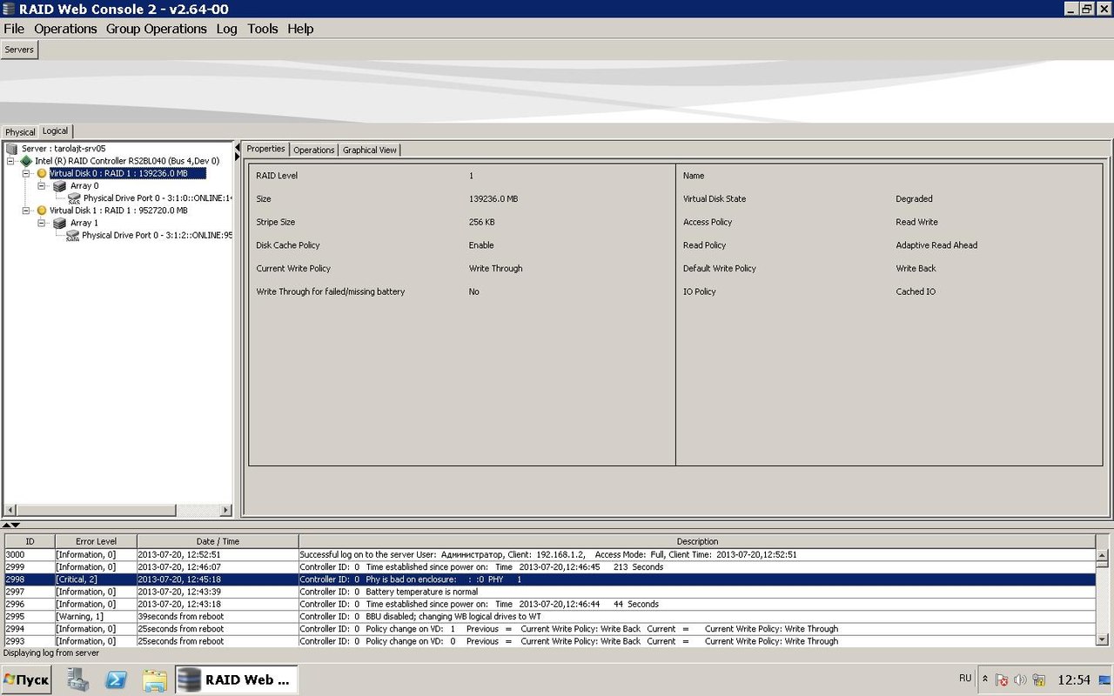Select log entry 2997 battery temperature normal
Image resolution: width=1114 pixels, height=696 pixels.
(549, 592)
